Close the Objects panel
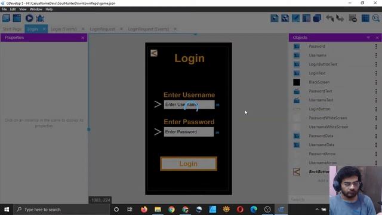Viewport: 382px width, 215px height. tap(377, 38)
